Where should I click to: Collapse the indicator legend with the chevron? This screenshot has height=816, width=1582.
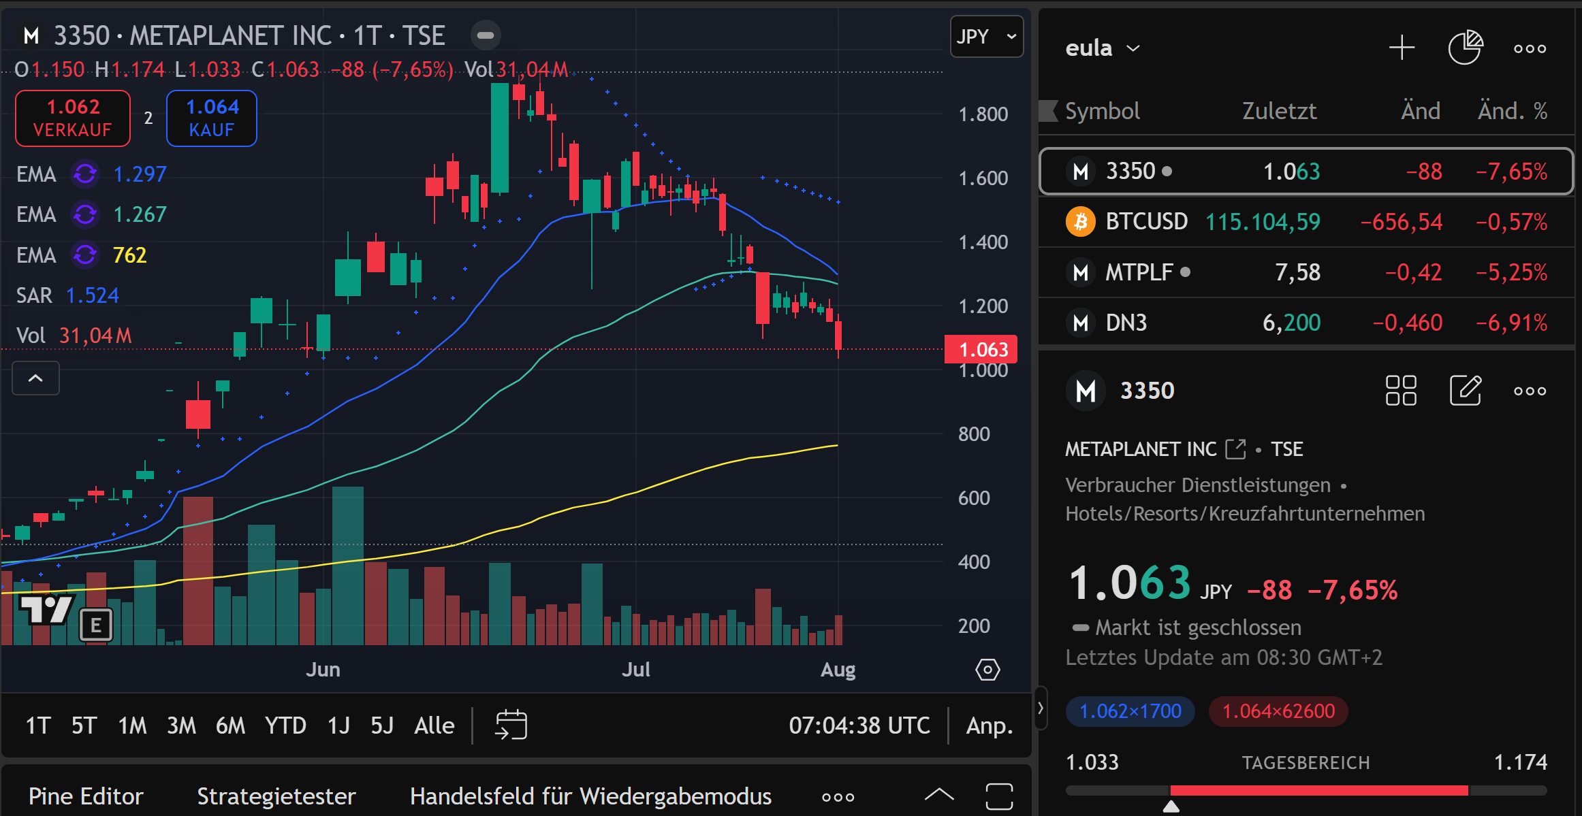[35, 378]
